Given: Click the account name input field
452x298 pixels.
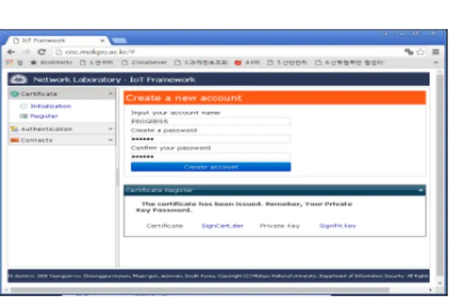Looking at the screenshot, I should [x=211, y=122].
